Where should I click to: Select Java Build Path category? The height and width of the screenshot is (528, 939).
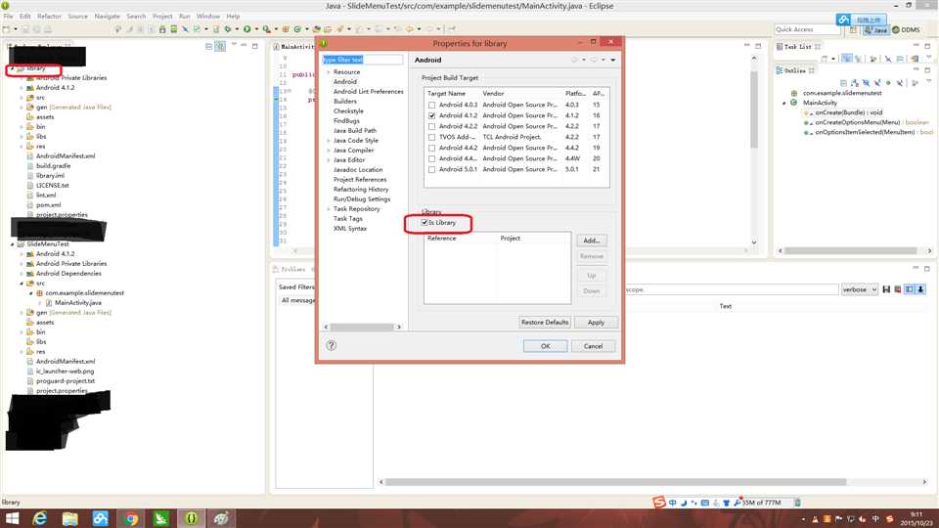[x=354, y=130]
